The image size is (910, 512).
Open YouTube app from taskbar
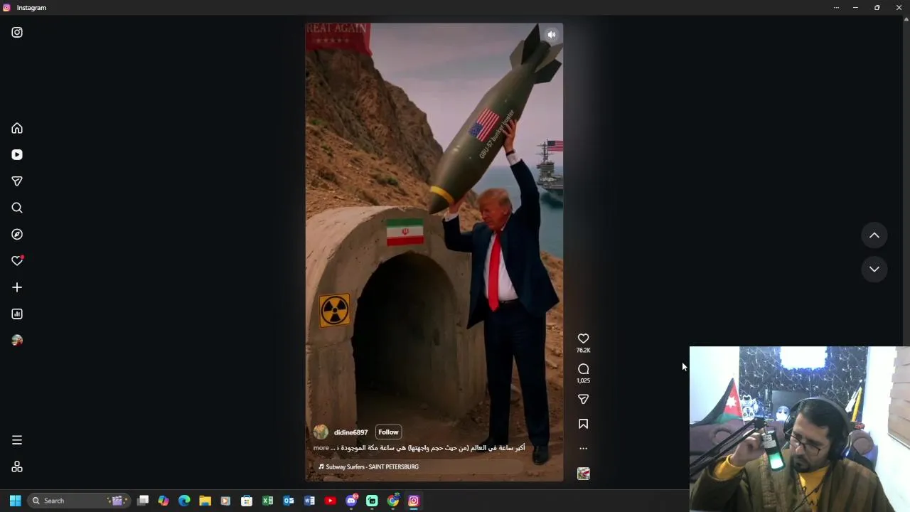coord(330,501)
